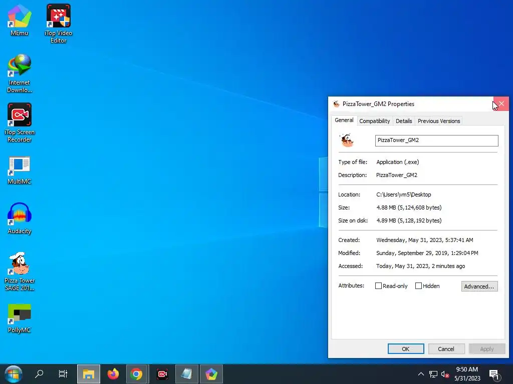Screen dimensions: 513x384
Task: Launch iTop Video Editor desktop icon
Action: [x=58, y=23]
